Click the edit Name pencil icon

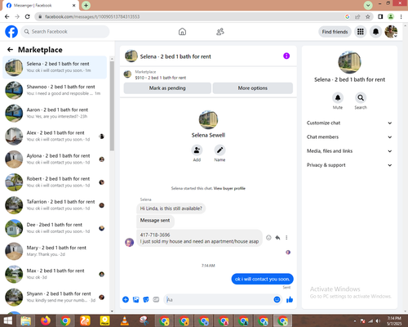pyautogui.click(x=220, y=150)
